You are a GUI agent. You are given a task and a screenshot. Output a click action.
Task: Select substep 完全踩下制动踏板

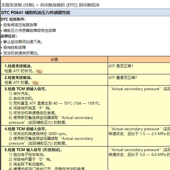27,164
